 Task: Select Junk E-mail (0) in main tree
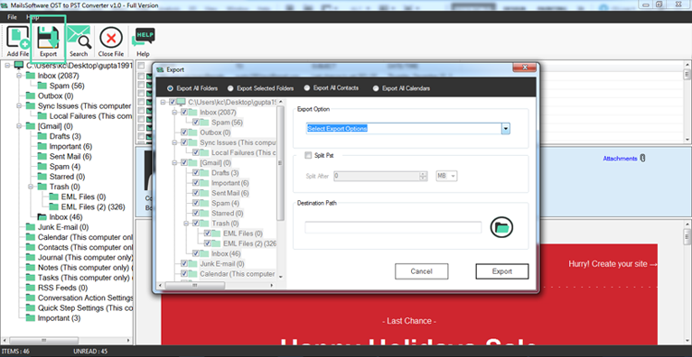(x=63, y=227)
